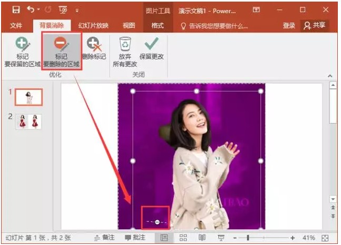Image resolution: width=341 pixels, height=245 pixels.
Task: Select slide 2 thumbnail
Action: 28,121
